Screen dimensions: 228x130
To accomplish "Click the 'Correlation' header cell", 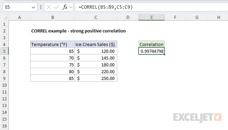I will tap(151, 45).
